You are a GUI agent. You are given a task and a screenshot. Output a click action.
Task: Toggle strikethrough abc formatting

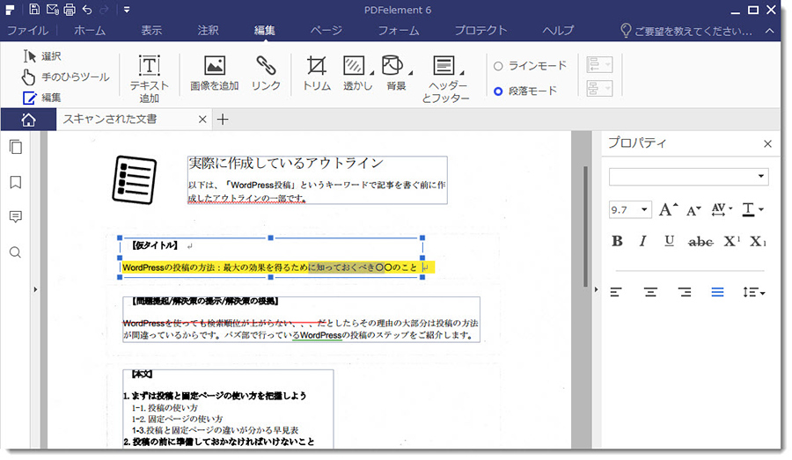tap(700, 242)
